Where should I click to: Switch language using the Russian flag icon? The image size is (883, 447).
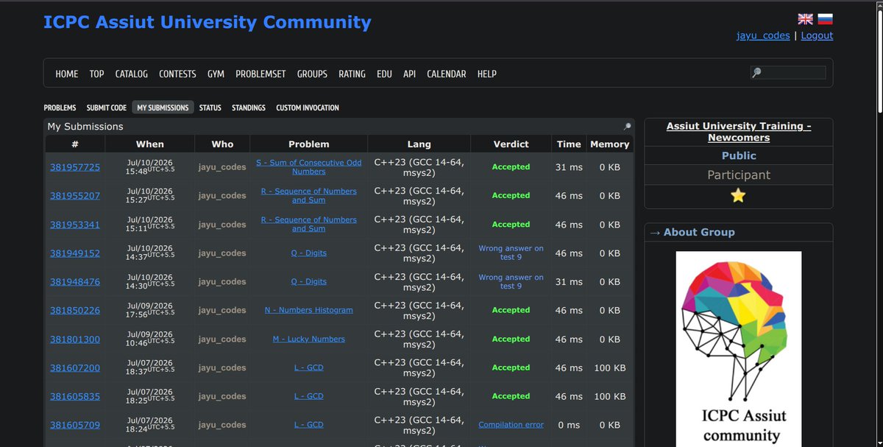point(825,19)
